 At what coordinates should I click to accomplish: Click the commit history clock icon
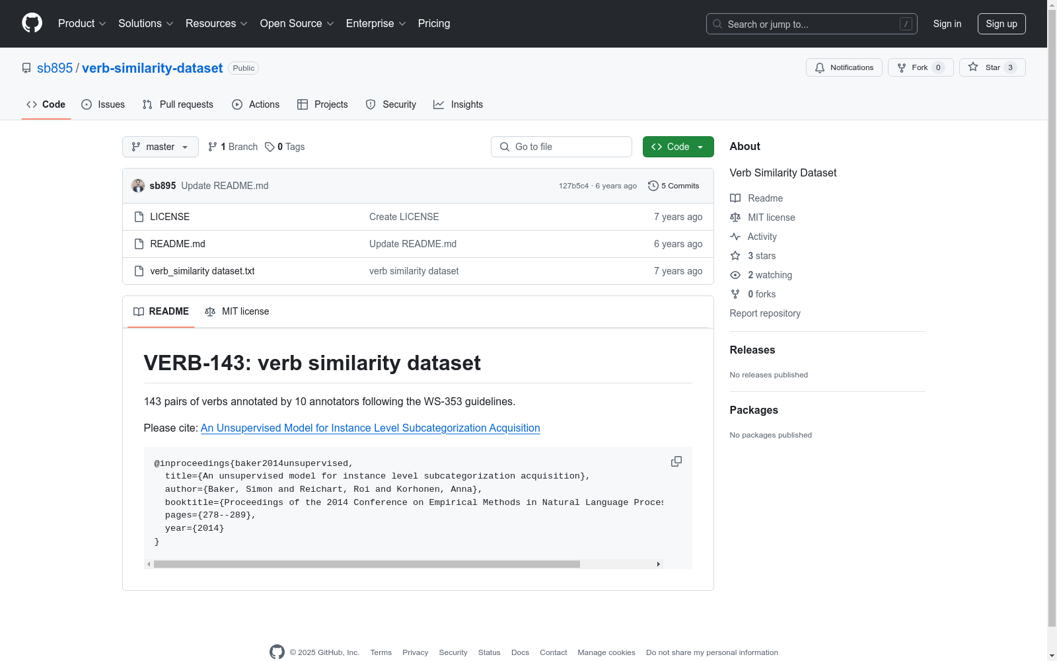(x=653, y=186)
